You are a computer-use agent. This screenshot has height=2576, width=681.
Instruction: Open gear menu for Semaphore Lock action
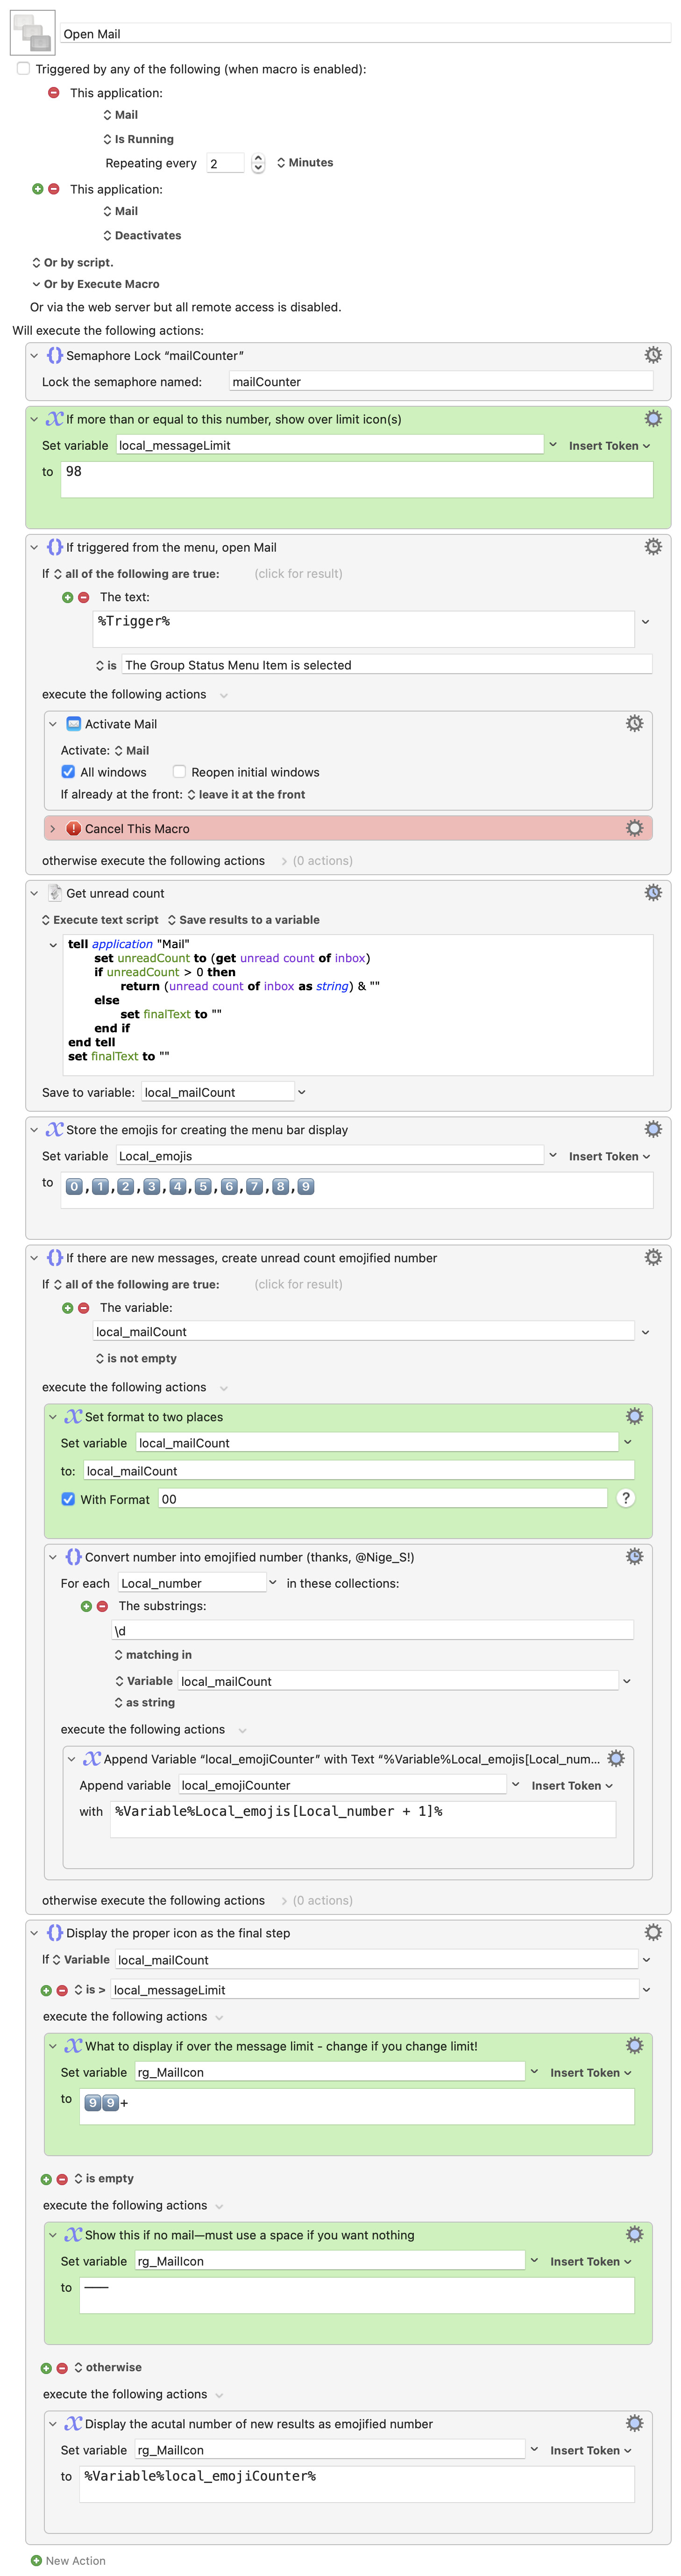[653, 355]
